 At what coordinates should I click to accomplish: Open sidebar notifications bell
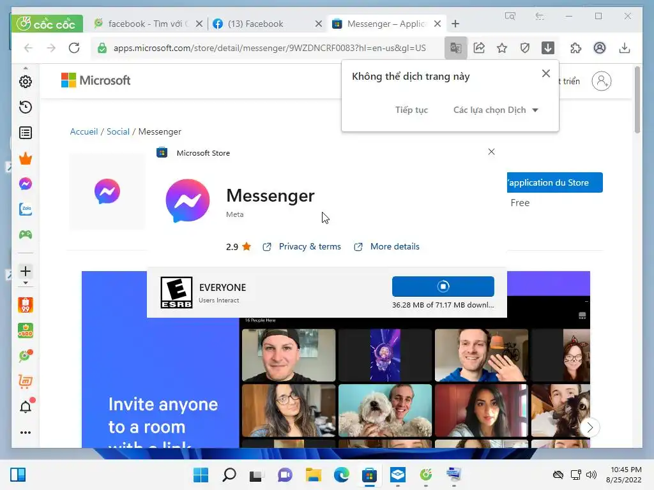pyautogui.click(x=26, y=406)
